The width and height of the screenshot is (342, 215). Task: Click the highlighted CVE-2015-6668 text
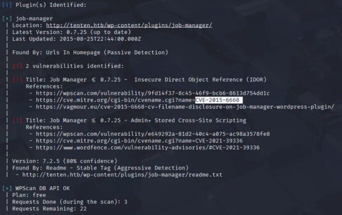click(x=218, y=100)
